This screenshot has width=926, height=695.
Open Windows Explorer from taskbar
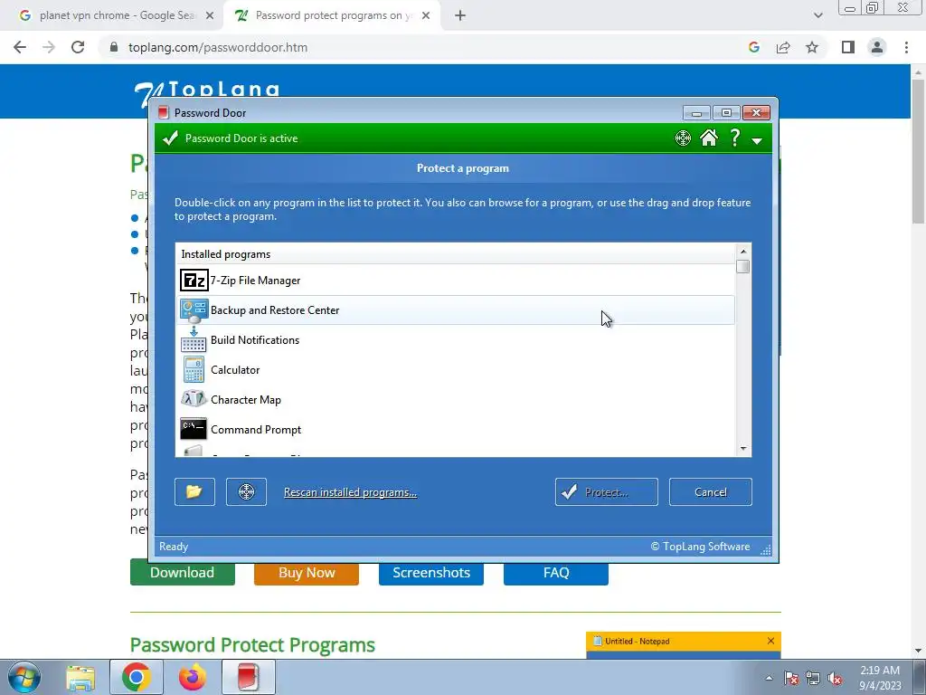pyautogui.click(x=80, y=677)
